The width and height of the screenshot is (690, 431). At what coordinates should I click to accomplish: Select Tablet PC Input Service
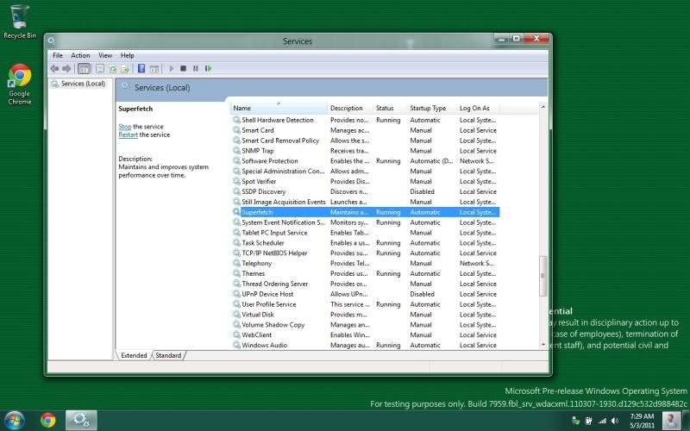(365, 233)
